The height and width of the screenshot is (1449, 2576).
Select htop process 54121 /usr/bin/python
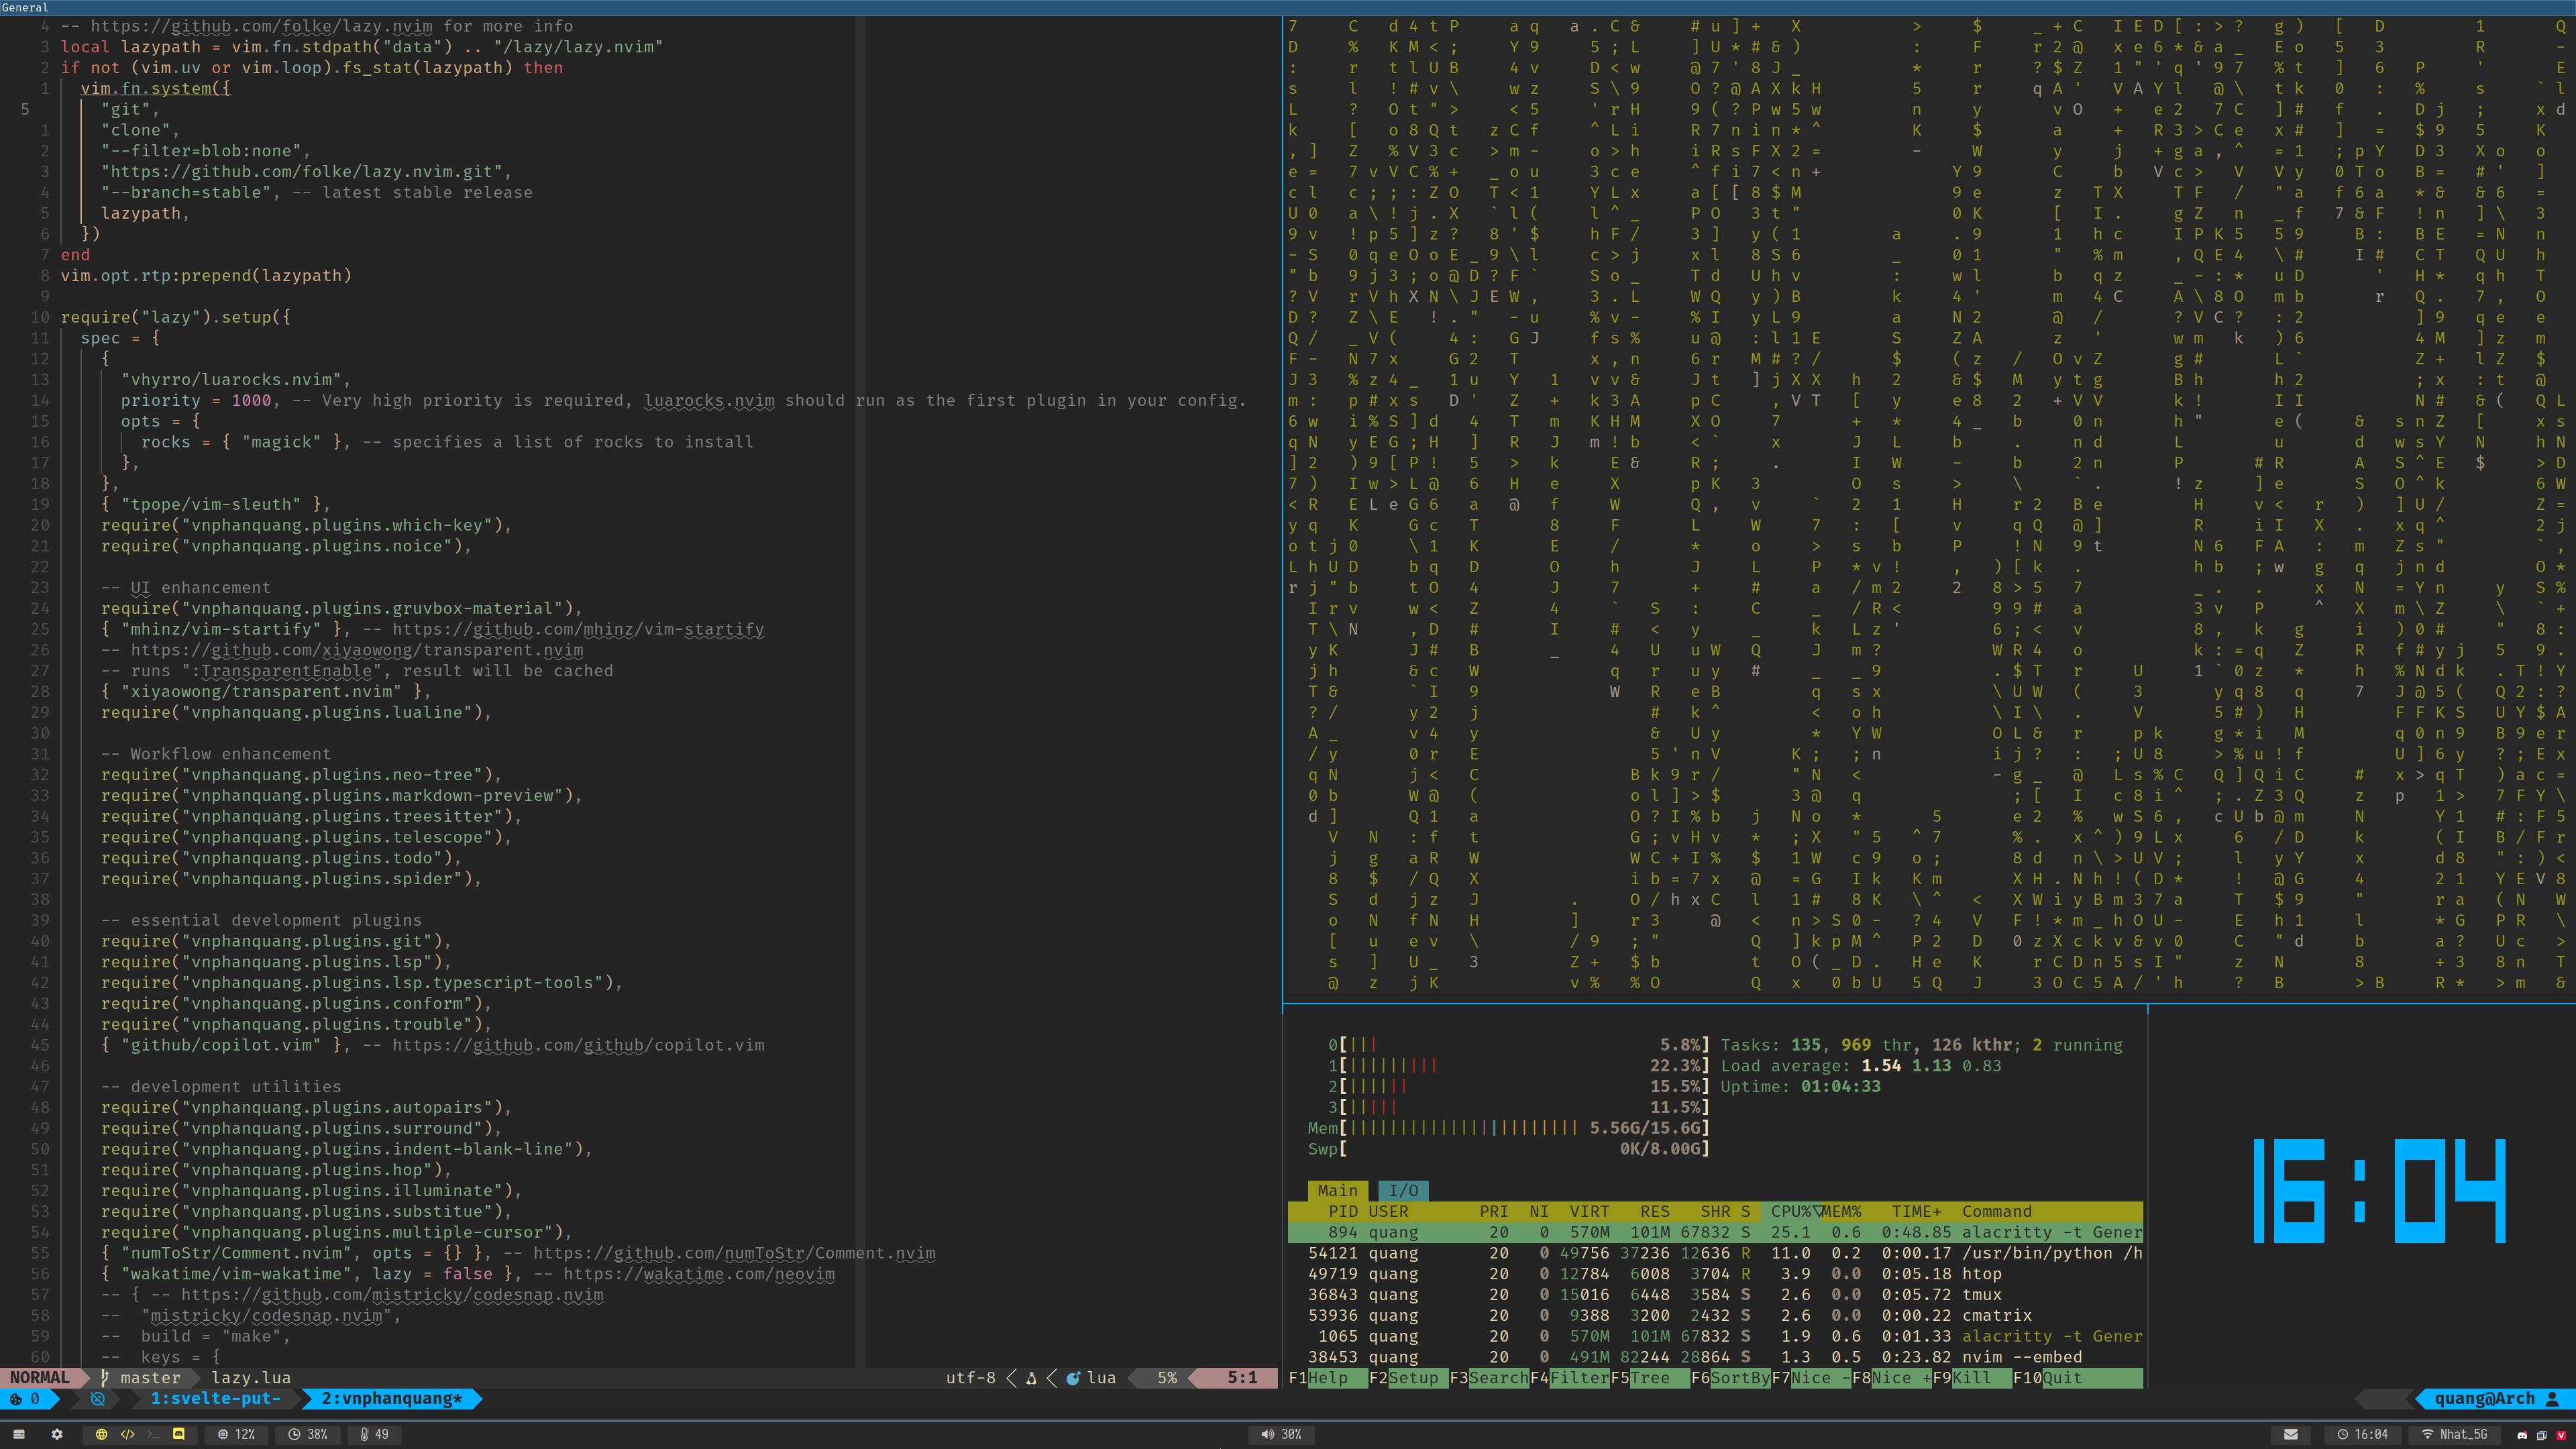(x=1715, y=1253)
